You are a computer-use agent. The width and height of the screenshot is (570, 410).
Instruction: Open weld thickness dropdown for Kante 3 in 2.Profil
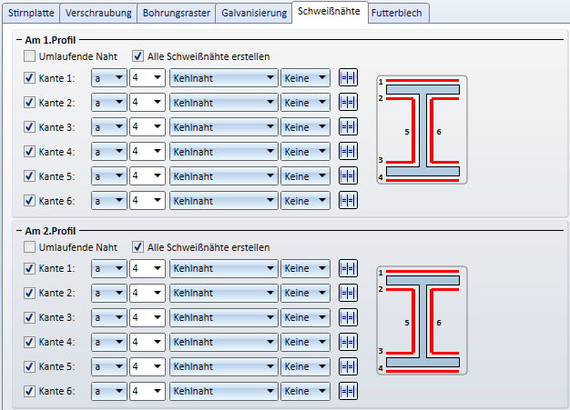[147, 317]
